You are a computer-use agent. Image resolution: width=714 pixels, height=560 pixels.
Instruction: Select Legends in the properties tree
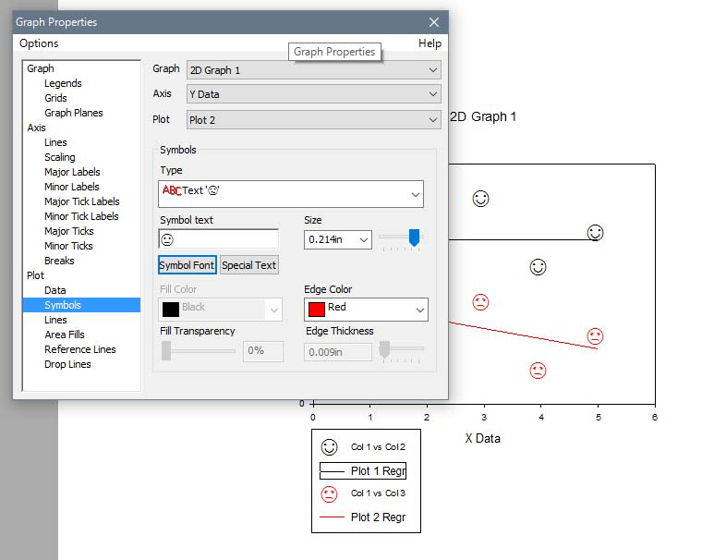click(x=63, y=83)
